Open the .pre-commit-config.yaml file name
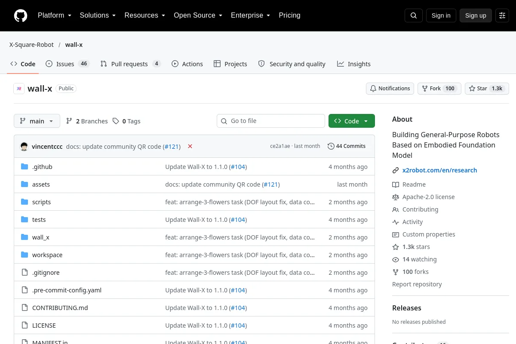 tap(67, 290)
